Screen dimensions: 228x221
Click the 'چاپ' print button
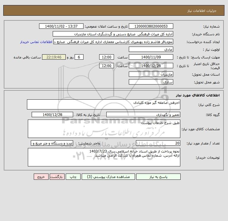73,177
